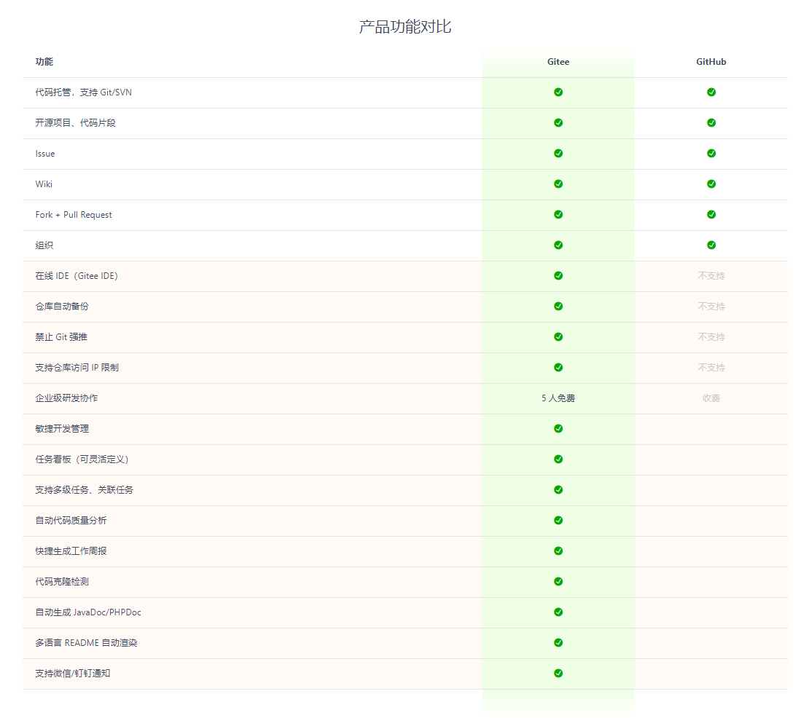Click the 代码克隆检测 label

coord(62,581)
